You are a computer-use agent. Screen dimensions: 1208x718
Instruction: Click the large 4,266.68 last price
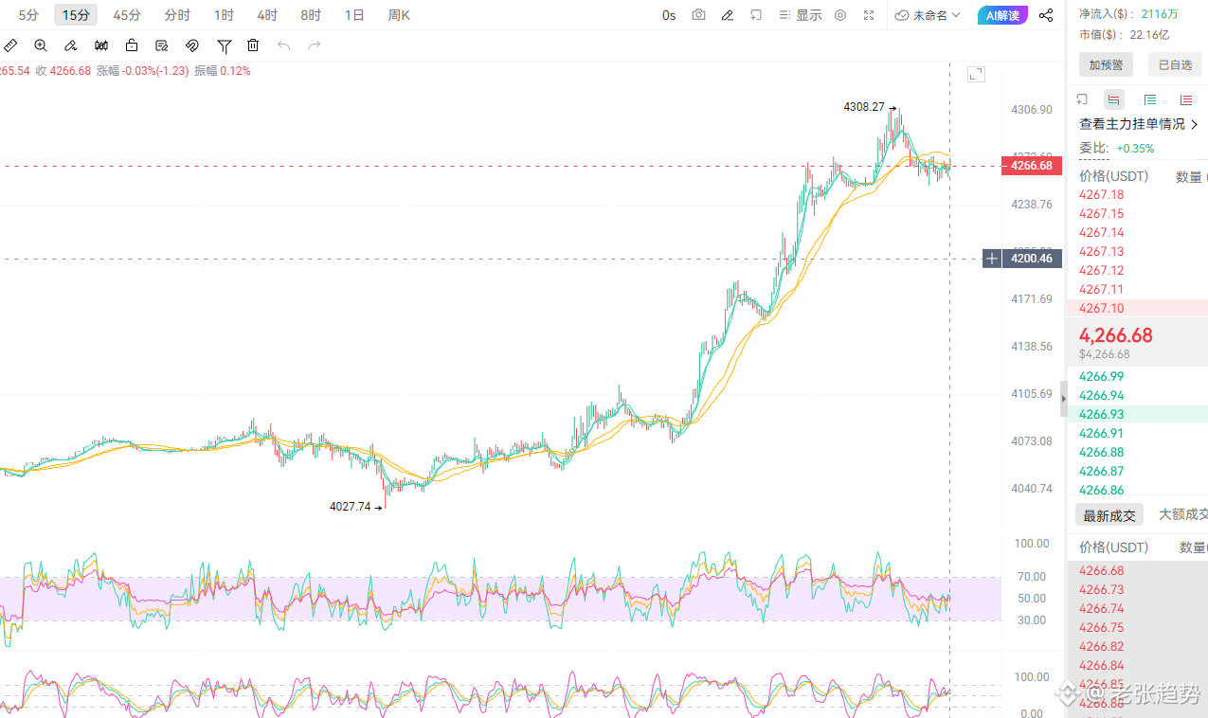pos(1116,335)
